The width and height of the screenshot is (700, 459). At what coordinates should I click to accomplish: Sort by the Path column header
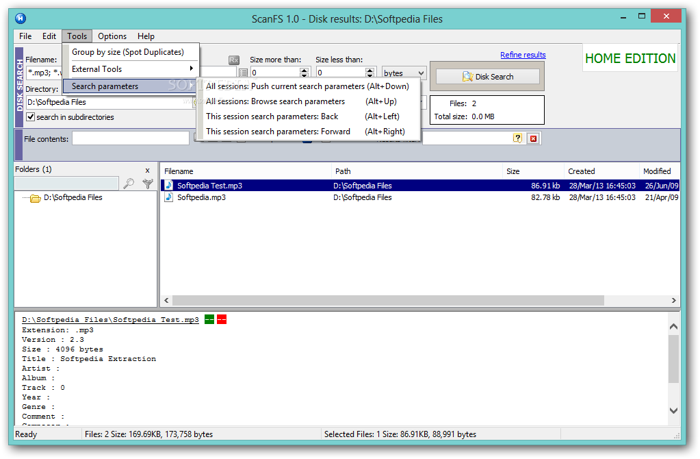(417, 171)
